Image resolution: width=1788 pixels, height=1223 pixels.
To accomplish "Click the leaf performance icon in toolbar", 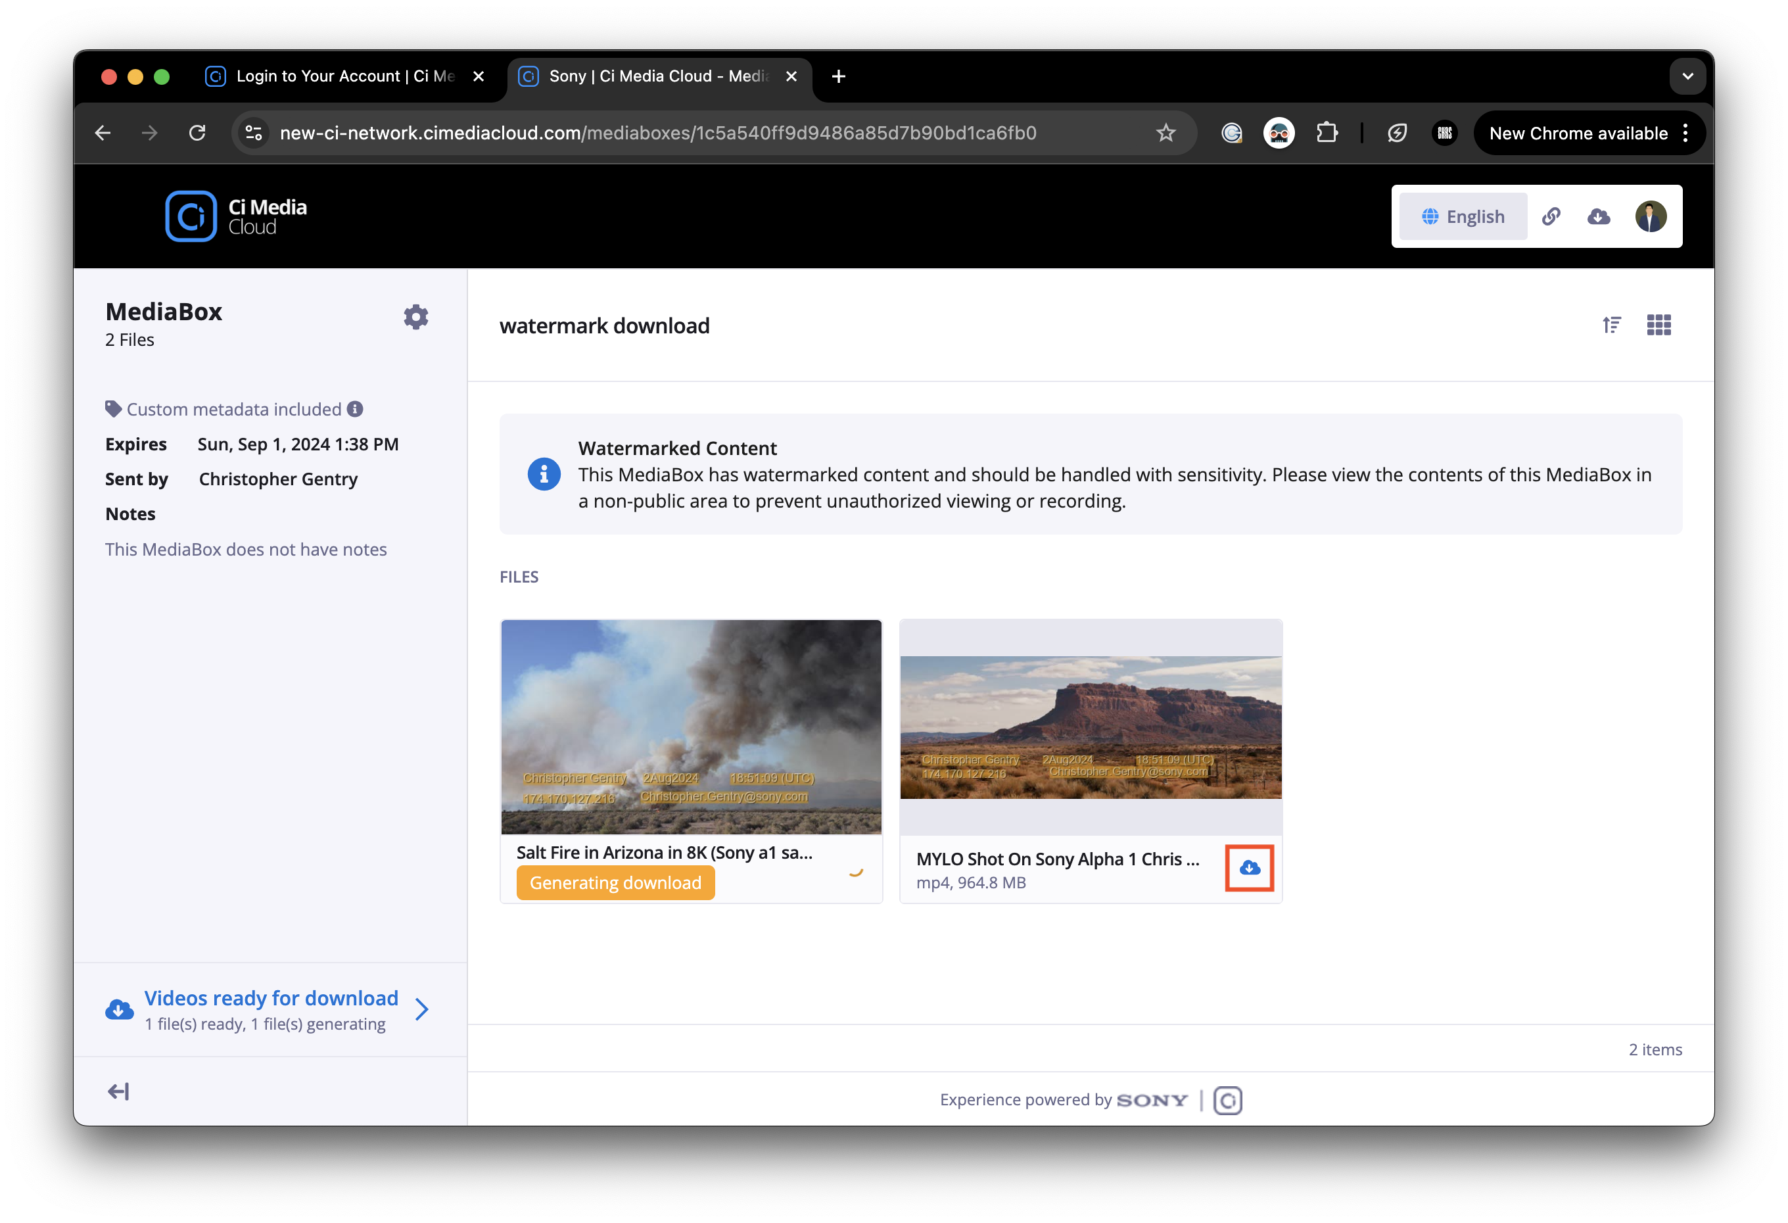I will pyautogui.click(x=1397, y=133).
